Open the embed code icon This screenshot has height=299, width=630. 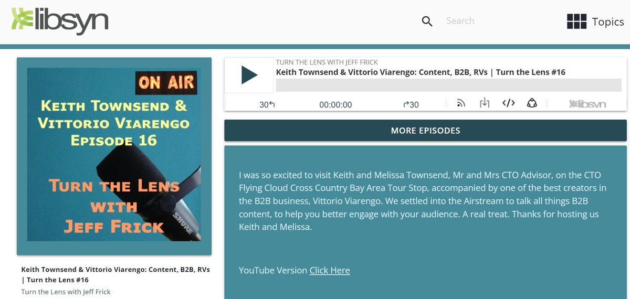508,103
